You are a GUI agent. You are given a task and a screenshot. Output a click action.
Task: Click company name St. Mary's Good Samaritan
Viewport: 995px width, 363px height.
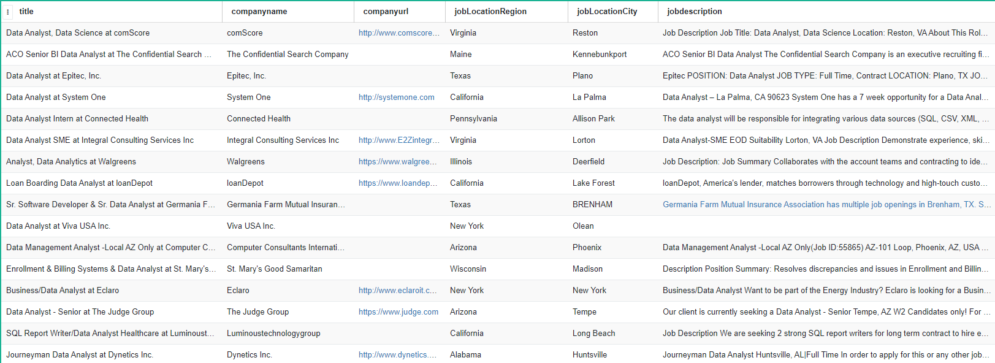(x=275, y=269)
